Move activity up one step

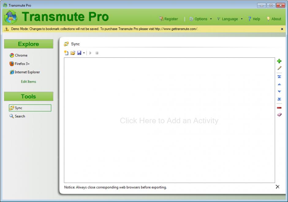click(x=279, y=84)
